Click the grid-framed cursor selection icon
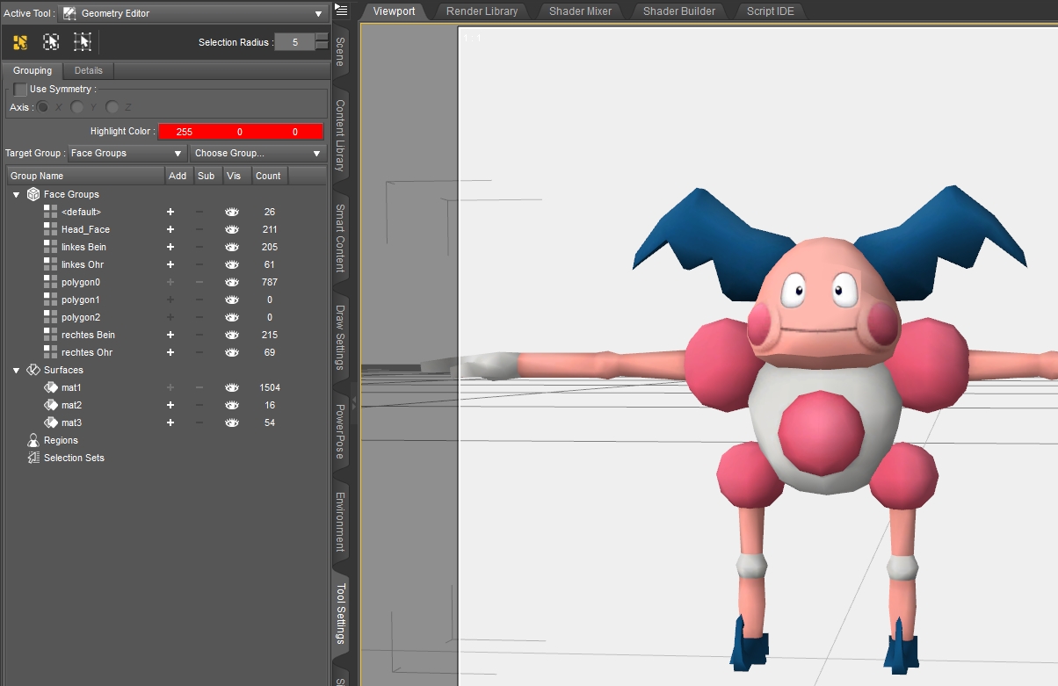 point(82,42)
